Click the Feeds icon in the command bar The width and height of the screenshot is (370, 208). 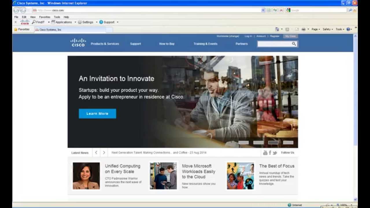(287, 29)
